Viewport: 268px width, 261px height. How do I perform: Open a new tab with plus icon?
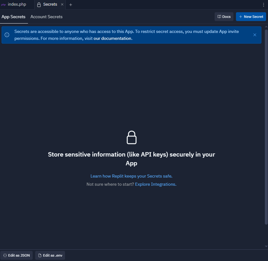point(71,5)
